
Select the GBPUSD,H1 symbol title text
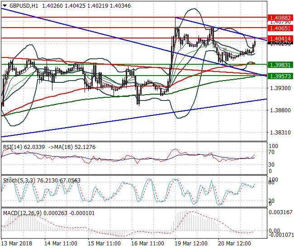coord(24,6)
